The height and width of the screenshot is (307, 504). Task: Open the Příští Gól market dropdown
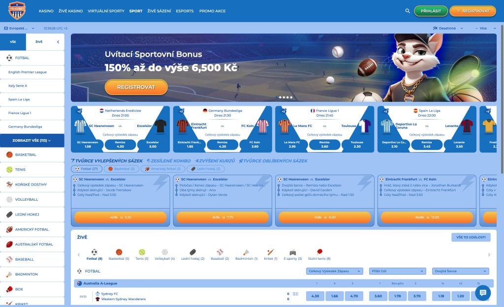click(x=397, y=271)
